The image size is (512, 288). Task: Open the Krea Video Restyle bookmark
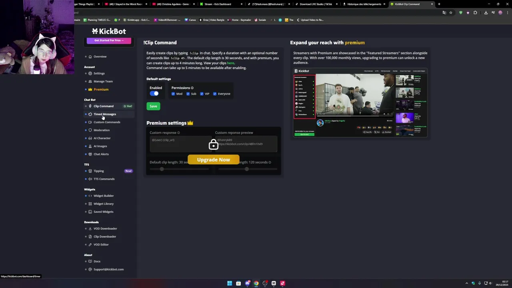pos(212,20)
